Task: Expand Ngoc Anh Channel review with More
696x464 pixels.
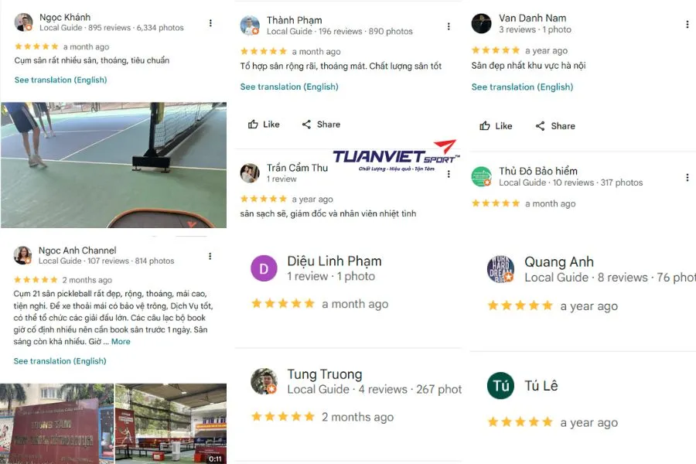Action: pyautogui.click(x=121, y=342)
